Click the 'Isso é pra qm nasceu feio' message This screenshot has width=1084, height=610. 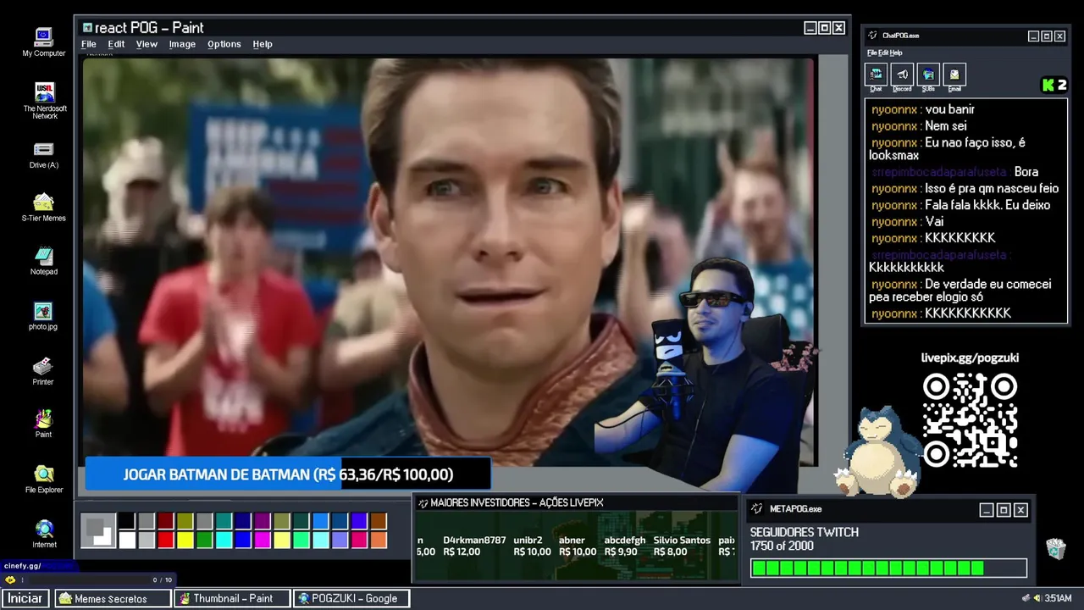tap(992, 189)
